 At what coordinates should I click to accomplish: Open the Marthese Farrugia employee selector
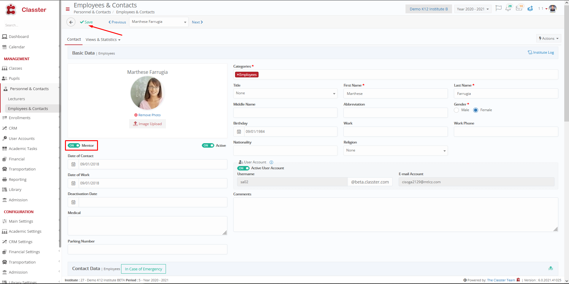tap(159, 22)
